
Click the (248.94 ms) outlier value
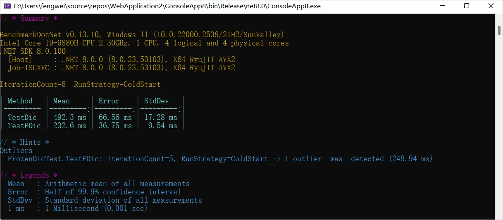pos(411,159)
